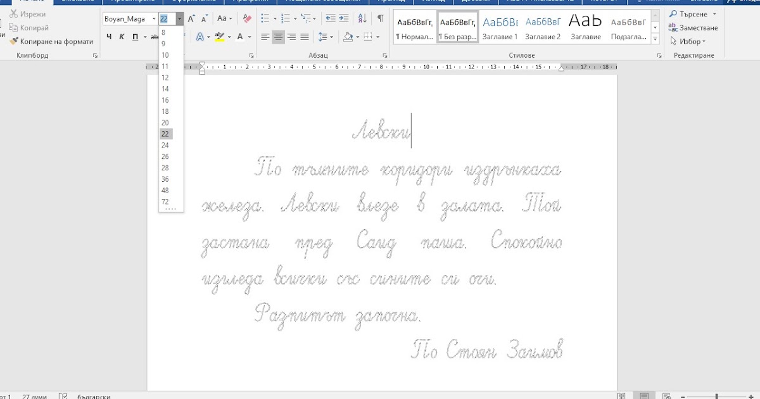Expand the font color dropdown arrow

coord(249,37)
